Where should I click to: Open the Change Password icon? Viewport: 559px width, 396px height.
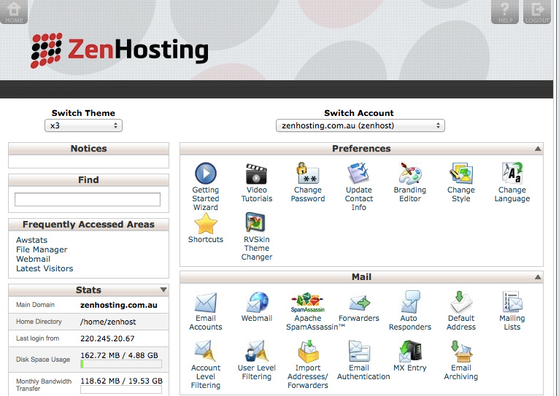coord(308,174)
